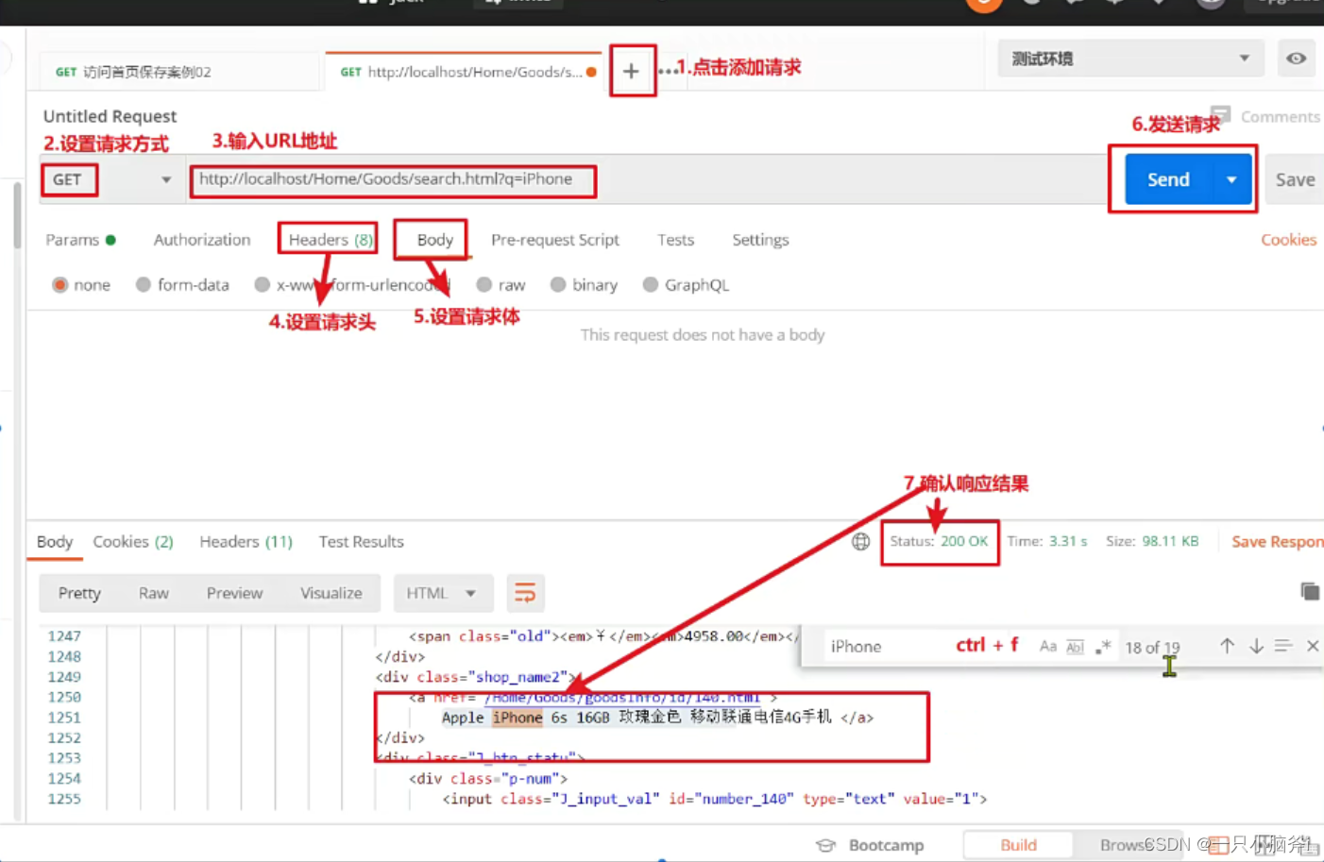Click the Untitled Request title

pyautogui.click(x=110, y=116)
